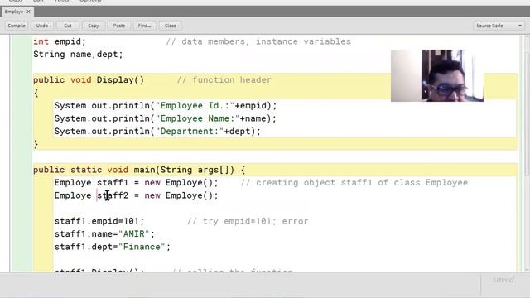
Task: Click the '// data members, instance variables' comment
Action: 258,41
